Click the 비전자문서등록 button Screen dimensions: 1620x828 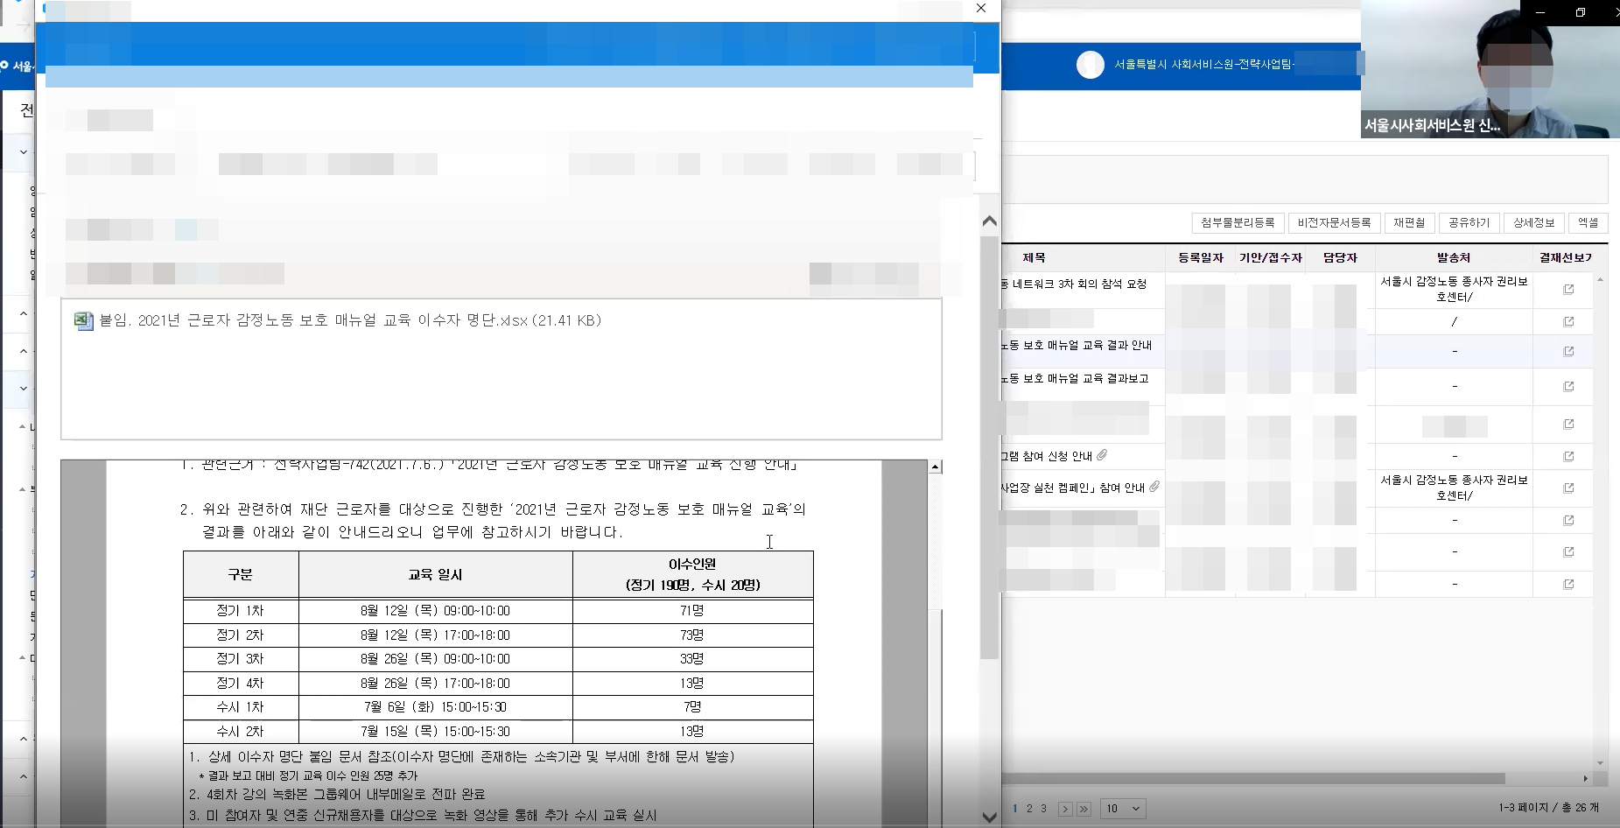click(x=1334, y=223)
